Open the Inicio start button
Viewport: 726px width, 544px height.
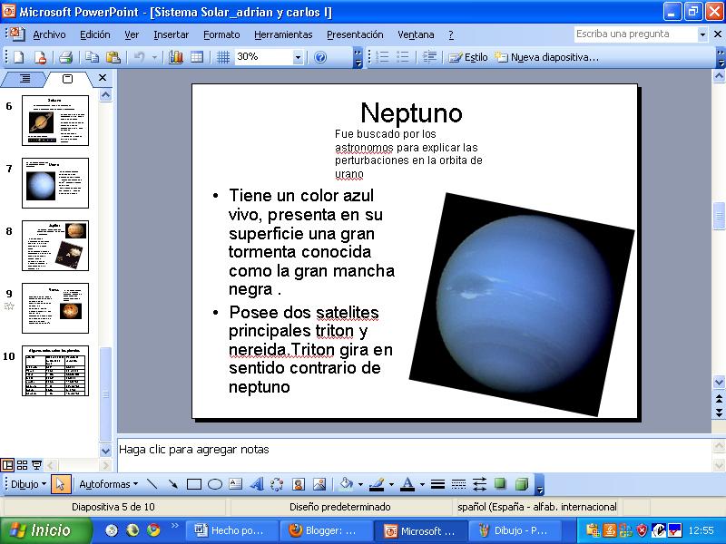click(x=45, y=530)
